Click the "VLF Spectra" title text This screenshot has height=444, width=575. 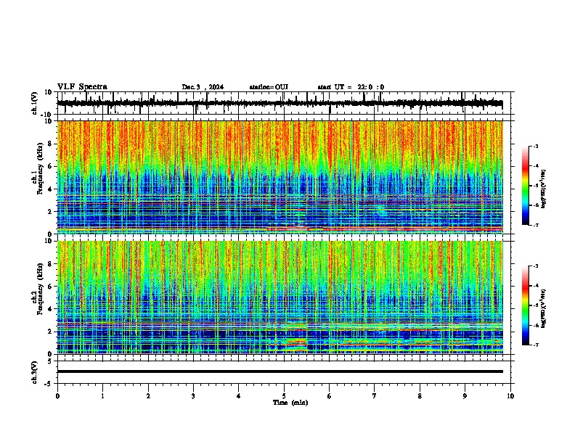coord(82,87)
